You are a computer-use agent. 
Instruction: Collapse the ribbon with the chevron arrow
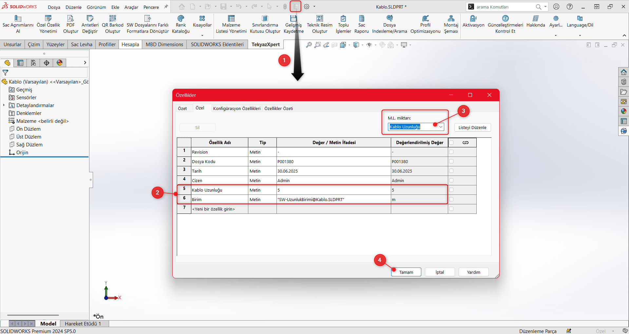(x=624, y=35)
